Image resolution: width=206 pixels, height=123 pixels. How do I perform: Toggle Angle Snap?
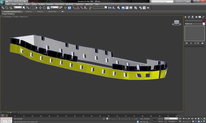click(x=78, y=8)
